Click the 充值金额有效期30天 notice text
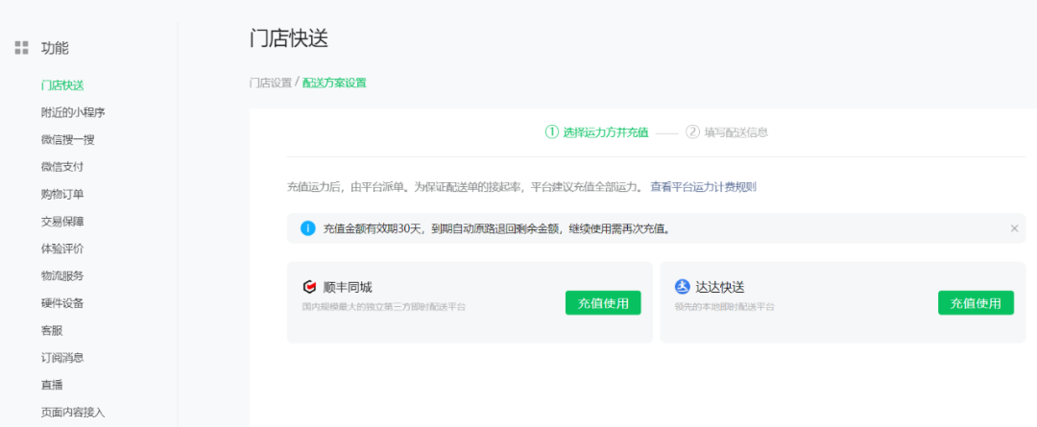The image size is (1037, 427). 498,228
